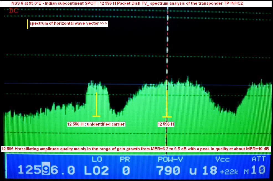The height and width of the screenshot is (181, 273).
Task: Click the ATT attenuation value 10
Action: point(258,170)
